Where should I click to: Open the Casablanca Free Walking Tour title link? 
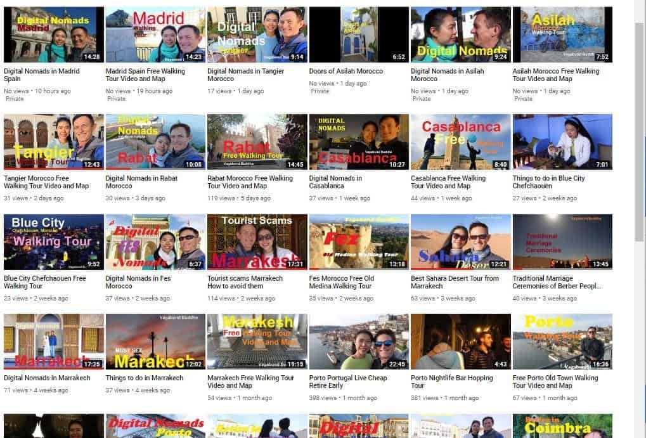pyautogui.click(x=448, y=182)
